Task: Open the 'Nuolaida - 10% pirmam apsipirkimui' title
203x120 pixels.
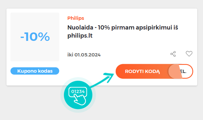Action: pyautogui.click(x=122, y=31)
